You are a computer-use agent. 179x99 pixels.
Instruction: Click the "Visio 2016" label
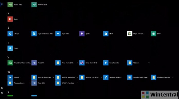pos(41,63)
